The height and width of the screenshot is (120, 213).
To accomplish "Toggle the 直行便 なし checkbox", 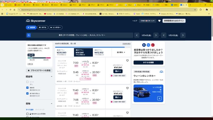I will click(x=27, y=82).
